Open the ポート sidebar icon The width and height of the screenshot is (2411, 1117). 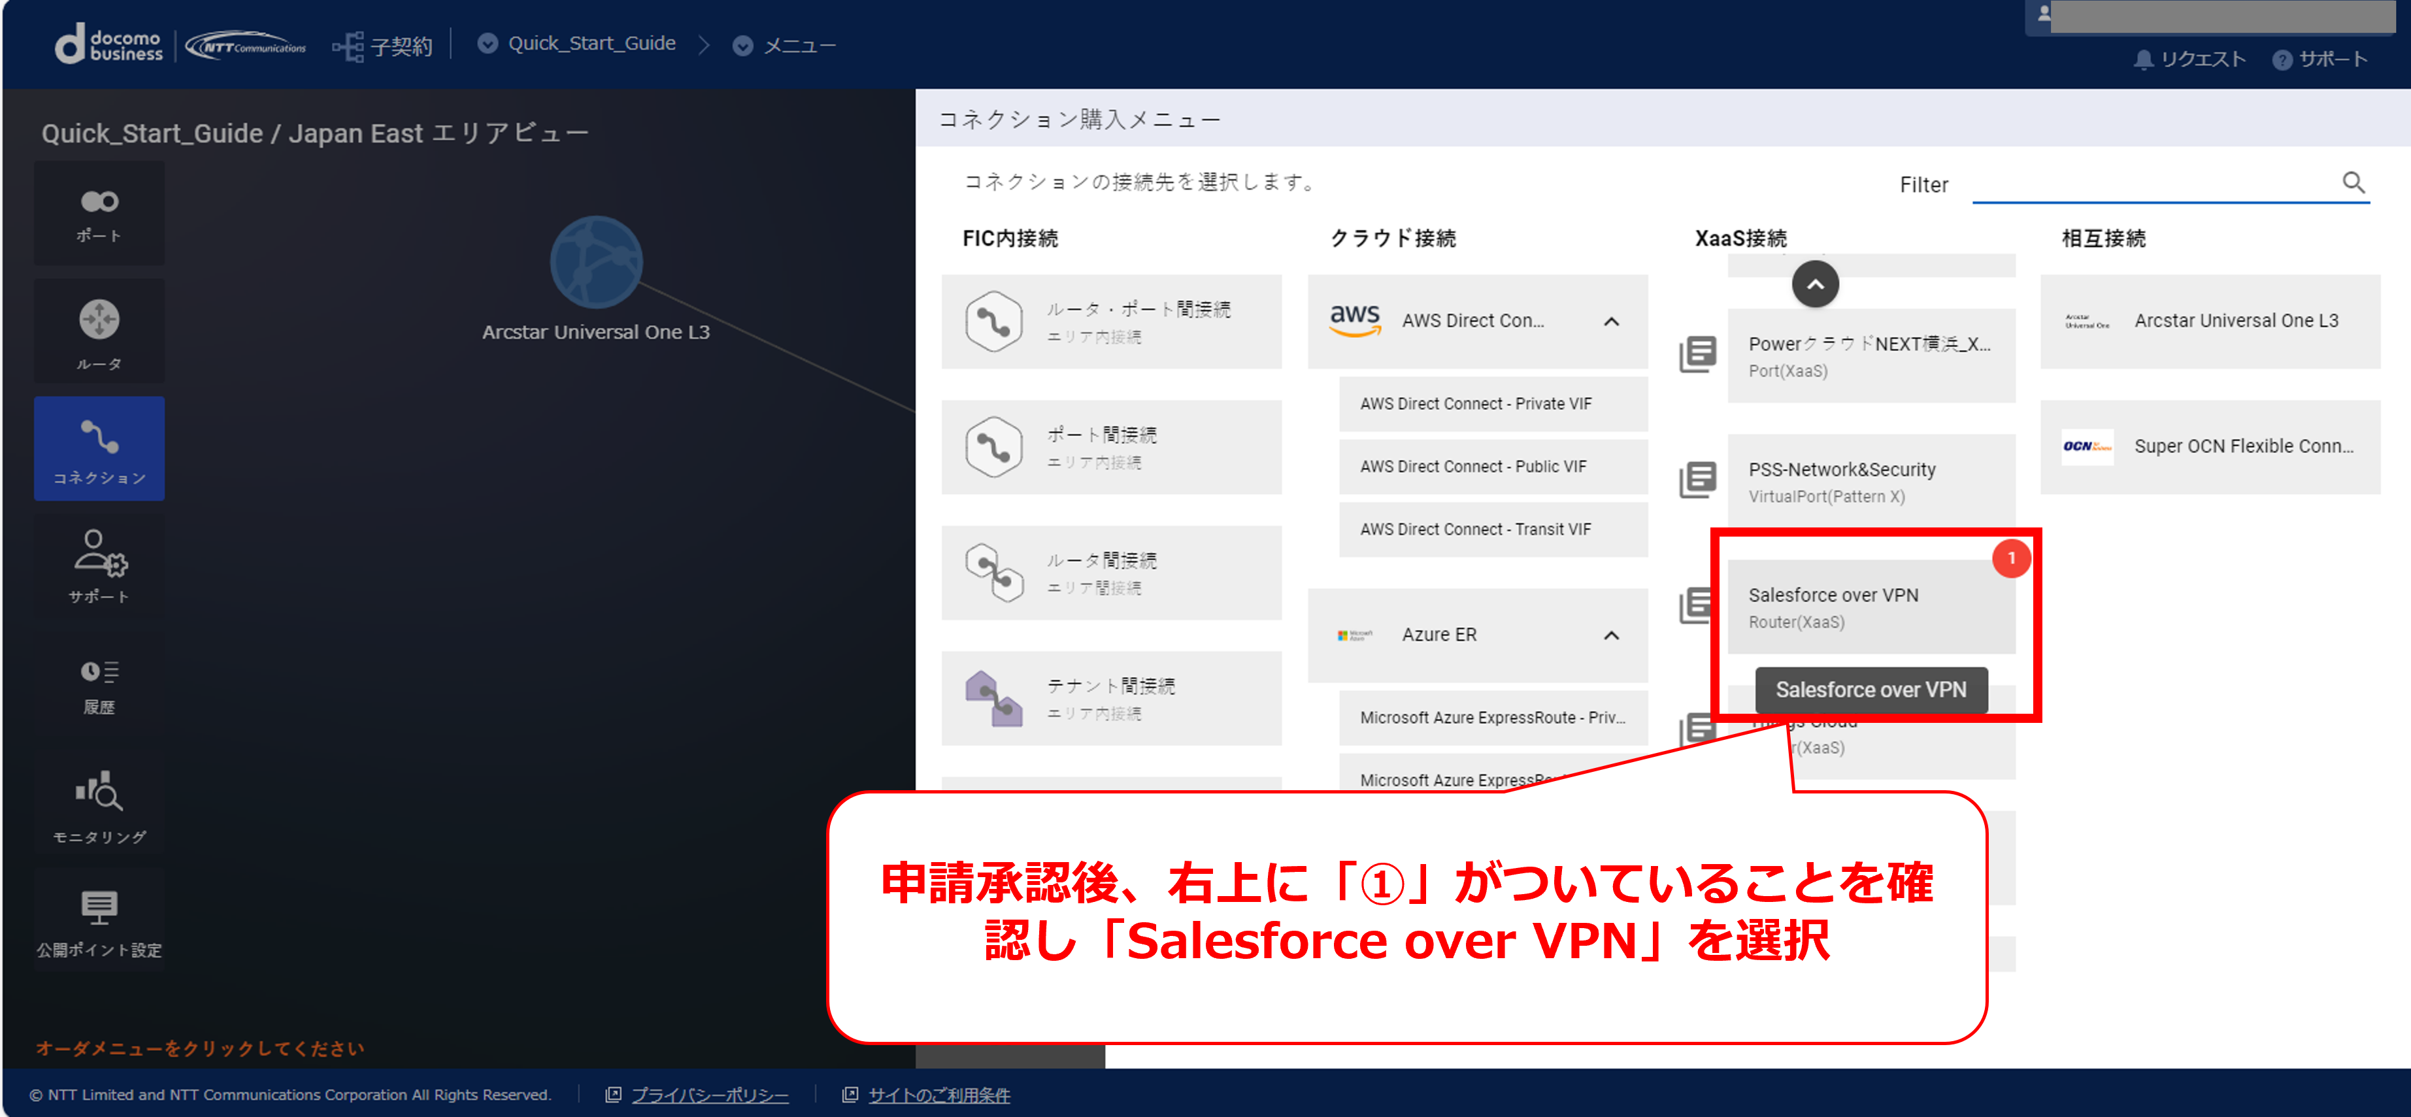(99, 214)
